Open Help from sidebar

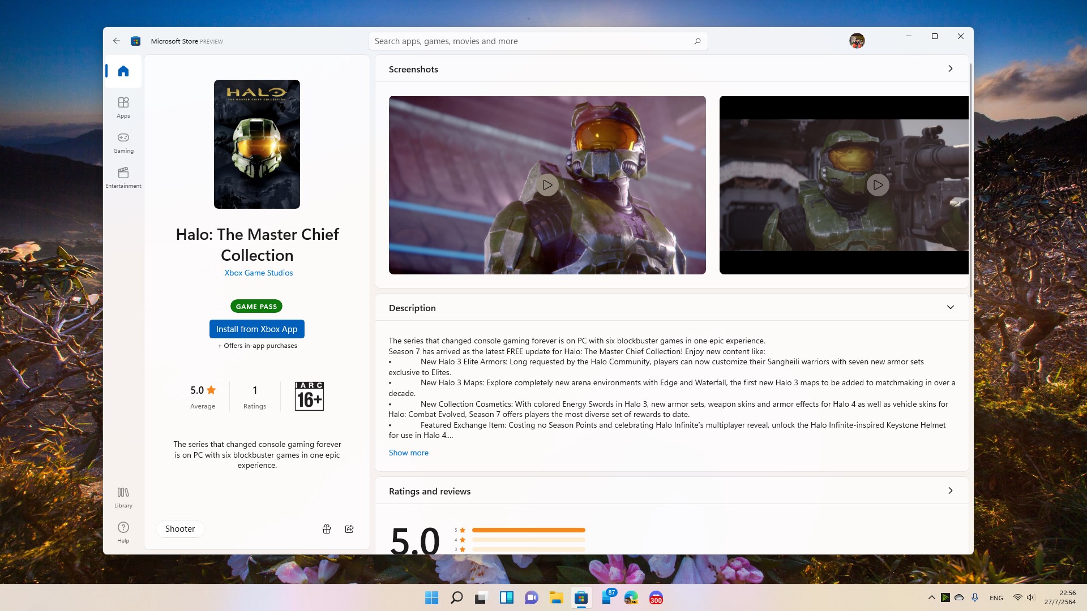click(x=123, y=532)
